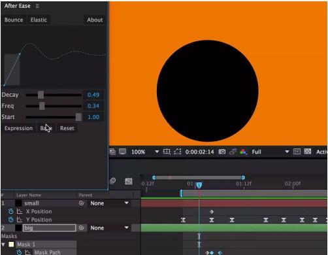
Task: Open the After Ease panel menu icon
Action: [37, 6]
